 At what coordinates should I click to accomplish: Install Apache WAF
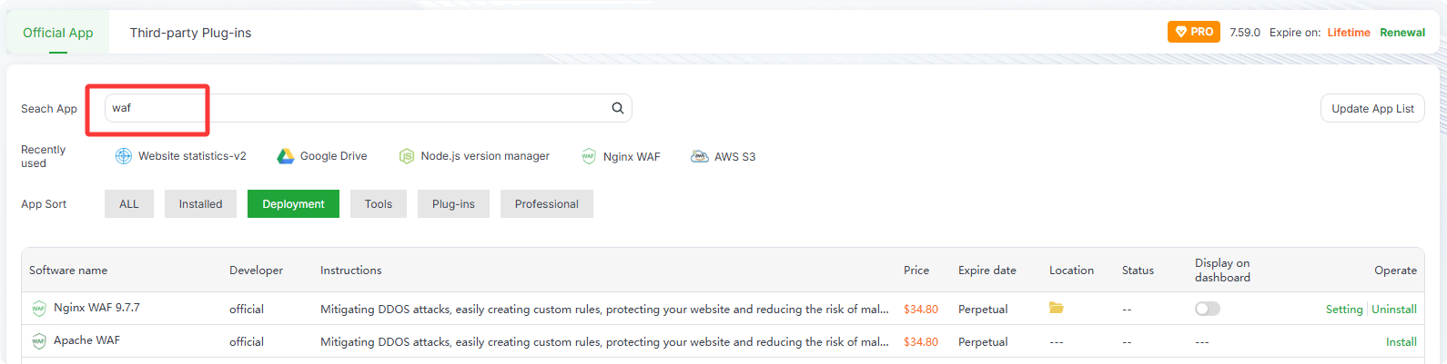pos(1401,342)
